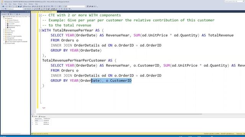Screen dimensions: 245x137
Task: Click the Quick Launch search box
Action: click(x=234, y=2)
